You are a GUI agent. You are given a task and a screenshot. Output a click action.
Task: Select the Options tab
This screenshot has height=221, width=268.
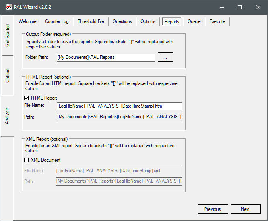coord(148,21)
